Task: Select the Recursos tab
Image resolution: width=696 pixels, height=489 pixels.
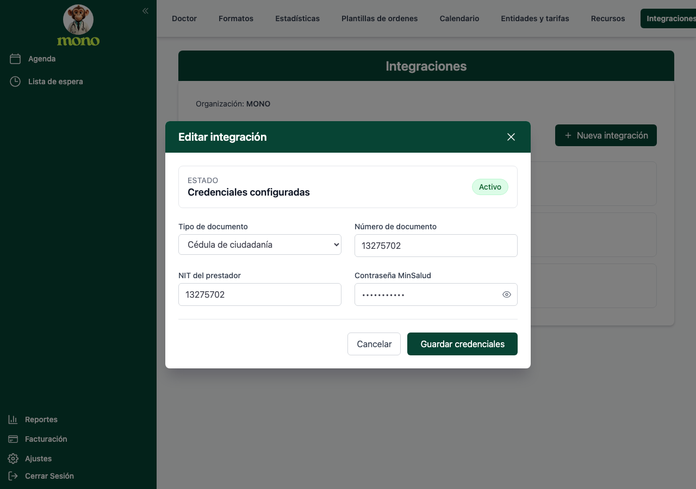Action: (x=608, y=18)
